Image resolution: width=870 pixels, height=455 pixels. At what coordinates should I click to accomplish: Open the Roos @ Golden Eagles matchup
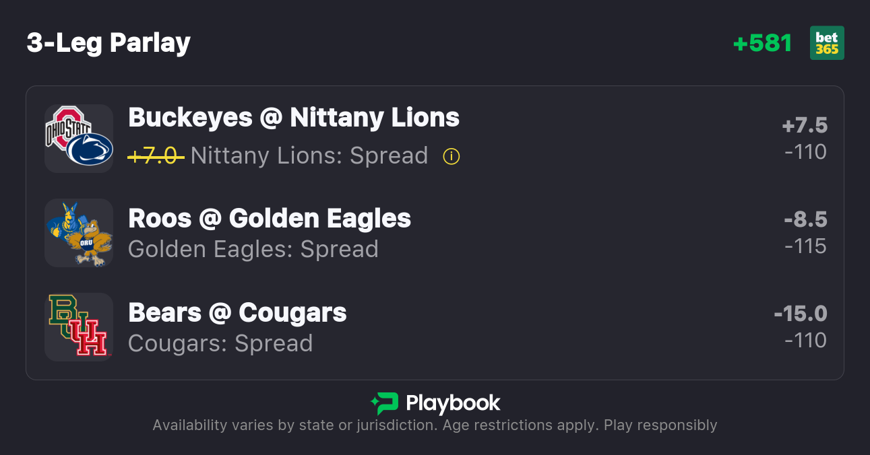click(270, 218)
